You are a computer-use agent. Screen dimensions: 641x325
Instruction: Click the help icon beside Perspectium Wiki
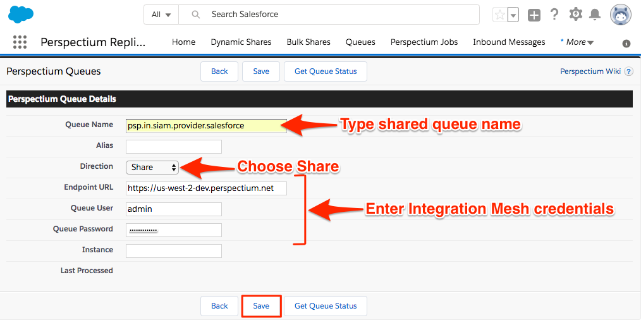click(x=629, y=71)
